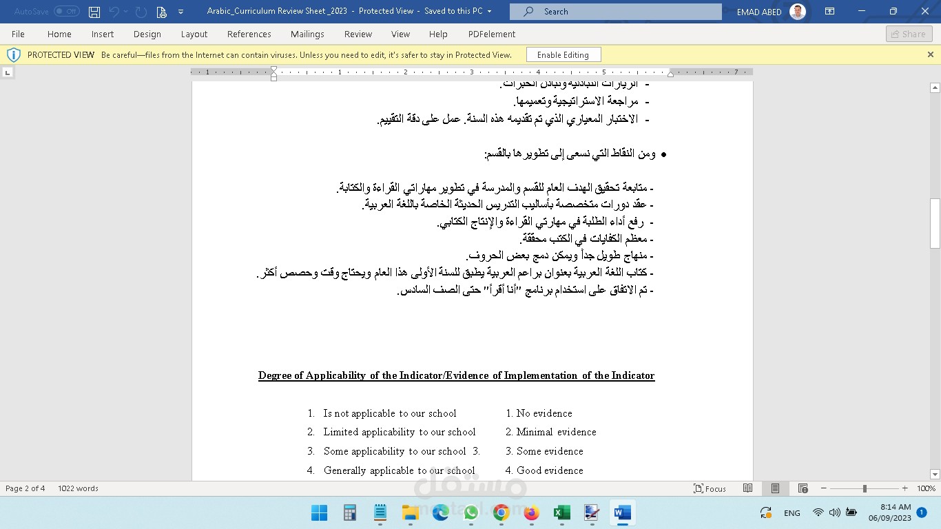Click the Enable Editing button
Viewport: 941px width, 529px height.
(563, 55)
